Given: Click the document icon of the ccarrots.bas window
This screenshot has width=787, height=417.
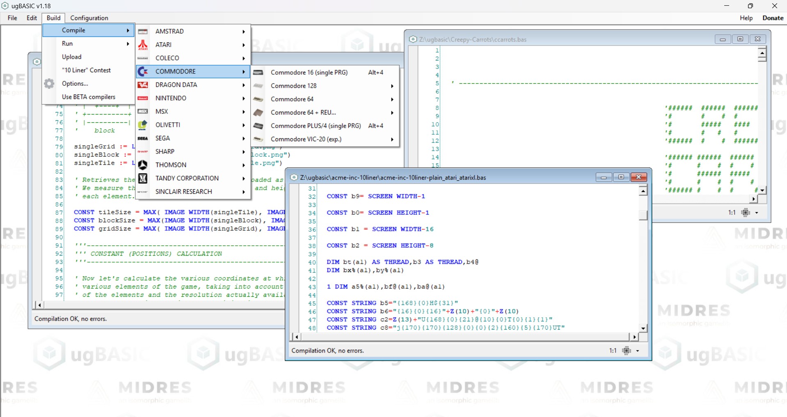Looking at the screenshot, I should pyautogui.click(x=413, y=39).
